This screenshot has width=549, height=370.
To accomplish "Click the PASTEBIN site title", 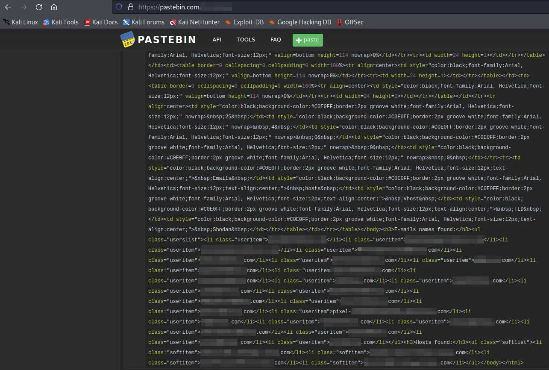I will pos(167,40).
